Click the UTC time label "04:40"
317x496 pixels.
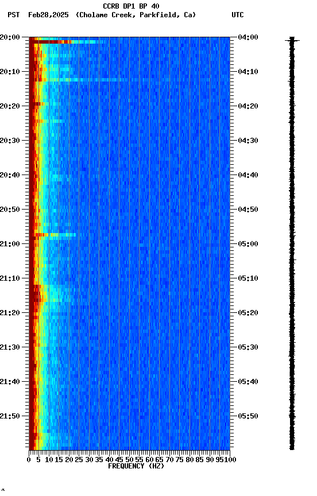[x=248, y=175]
